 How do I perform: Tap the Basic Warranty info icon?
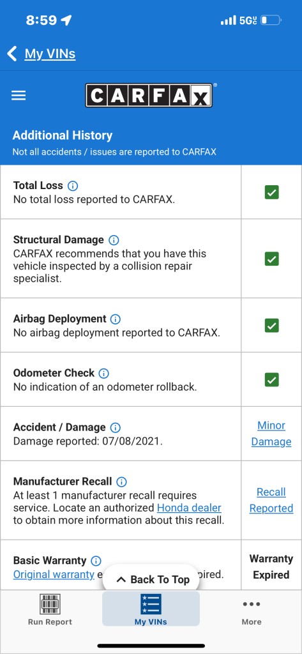(96, 561)
